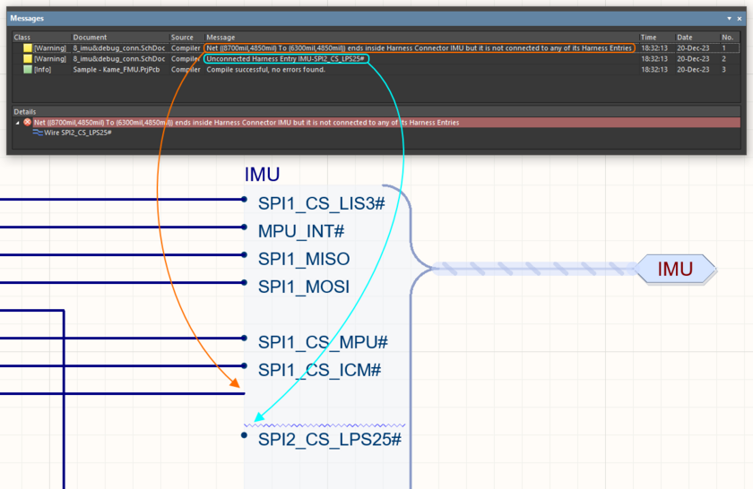Select the yellow warning icon of message 1
The width and height of the screenshot is (753, 489).
[x=28, y=48]
